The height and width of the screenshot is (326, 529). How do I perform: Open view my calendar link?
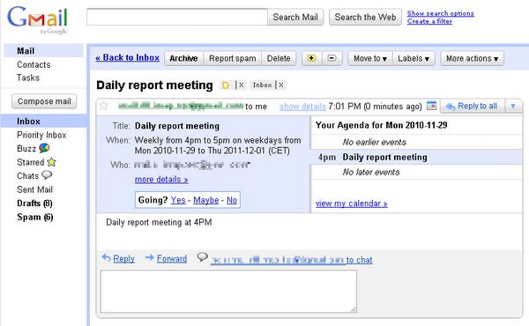[351, 204]
